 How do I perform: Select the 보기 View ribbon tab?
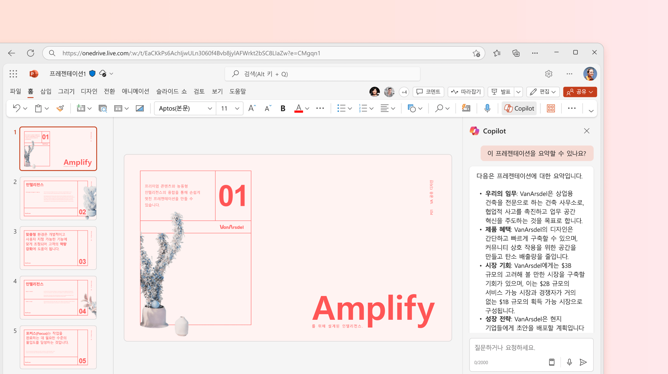(x=218, y=91)
